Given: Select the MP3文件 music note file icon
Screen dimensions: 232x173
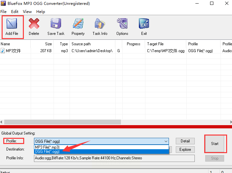Looking at the screenshot, I should (3, 51).
